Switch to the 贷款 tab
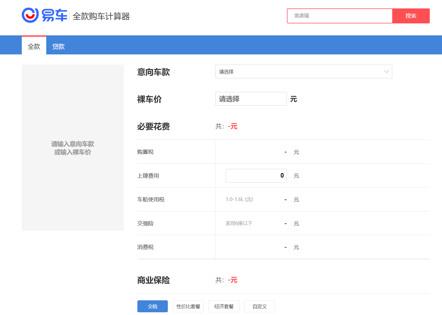The image size is (442, 315). 58,47
